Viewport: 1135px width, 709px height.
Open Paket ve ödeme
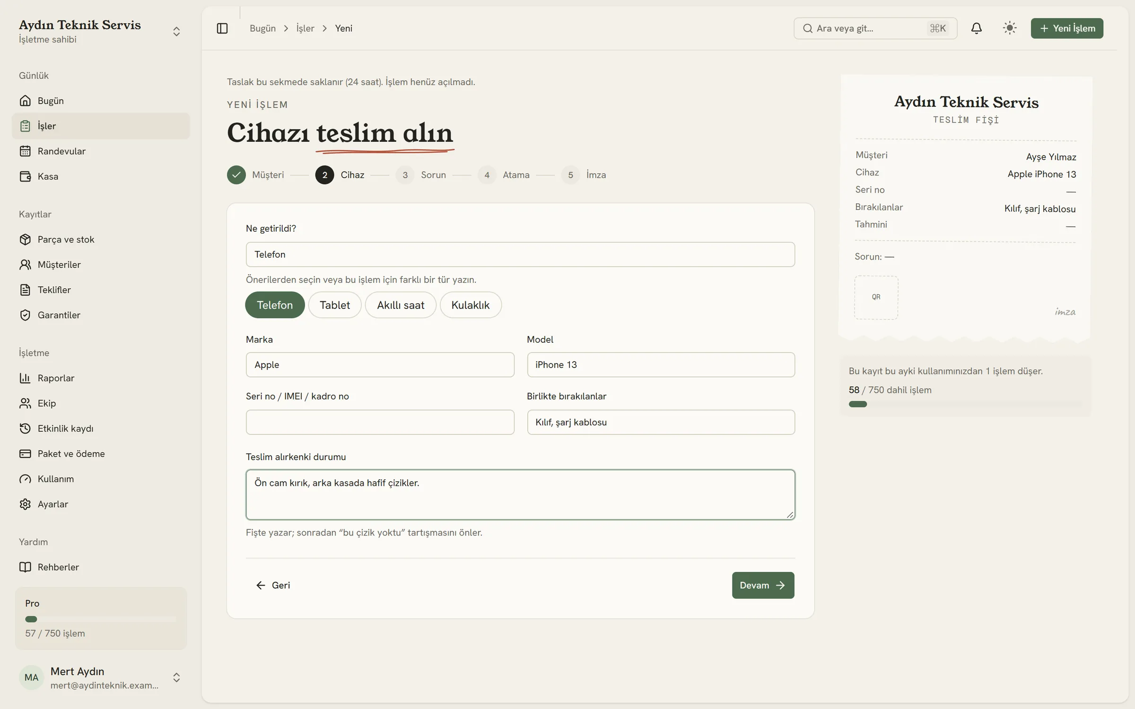[101, 454]
